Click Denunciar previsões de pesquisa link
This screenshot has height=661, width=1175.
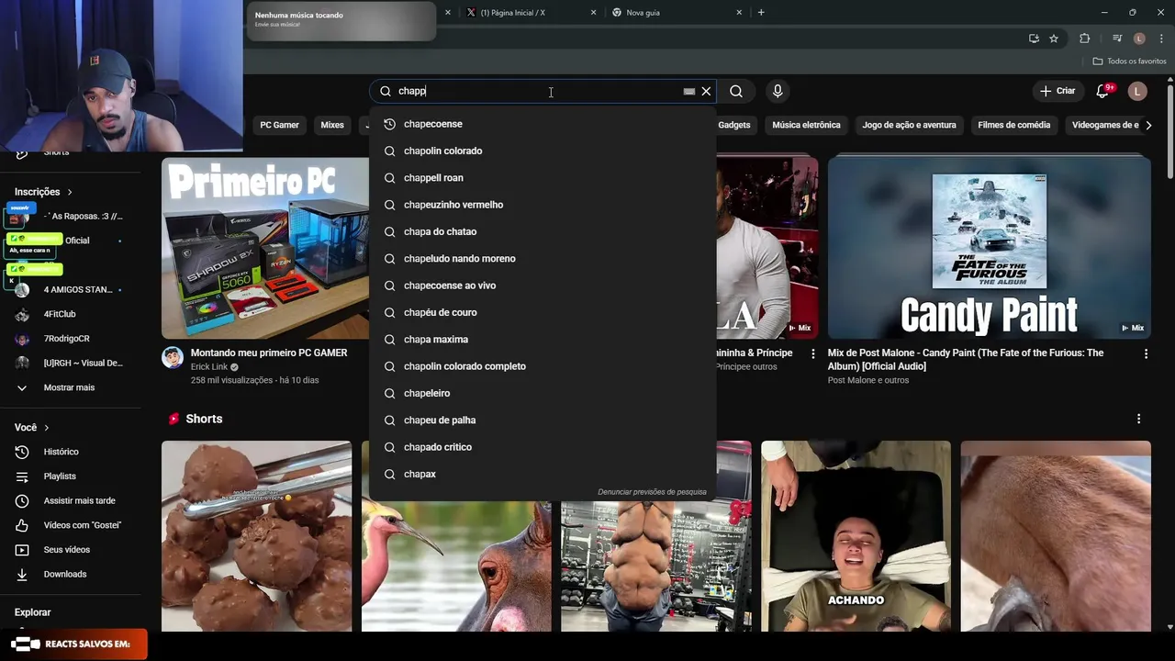coord(652,492)
